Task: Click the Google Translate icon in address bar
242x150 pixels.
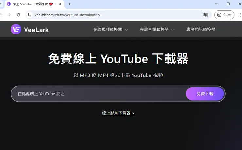Action: coord(206,15)
